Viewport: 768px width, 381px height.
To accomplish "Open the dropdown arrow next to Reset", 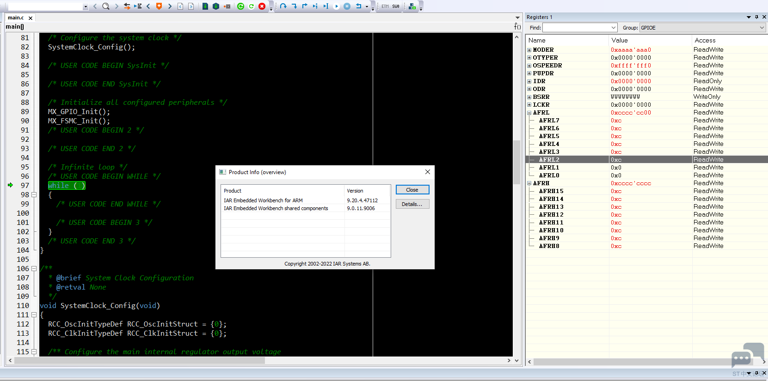I will click(367, 7).
